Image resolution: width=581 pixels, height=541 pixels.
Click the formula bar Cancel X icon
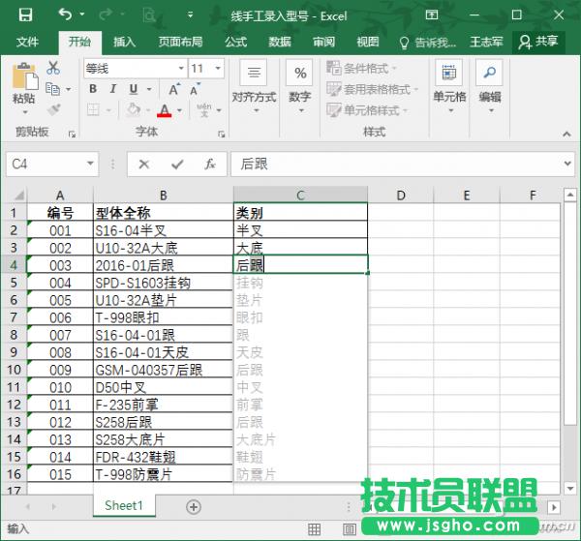click(x=144, y=165)
